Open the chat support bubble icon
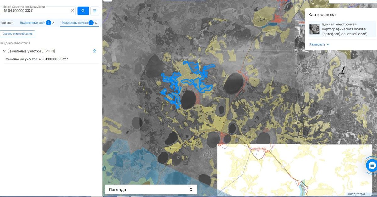Viewport: 377px width, 197px height. [372, 166]
